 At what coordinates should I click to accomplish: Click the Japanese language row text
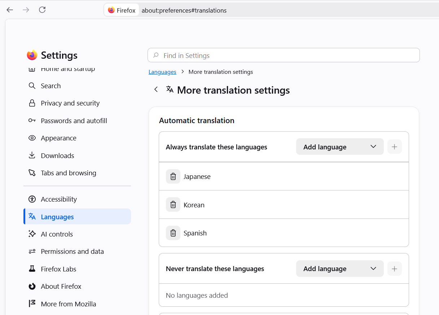(197, 176)
